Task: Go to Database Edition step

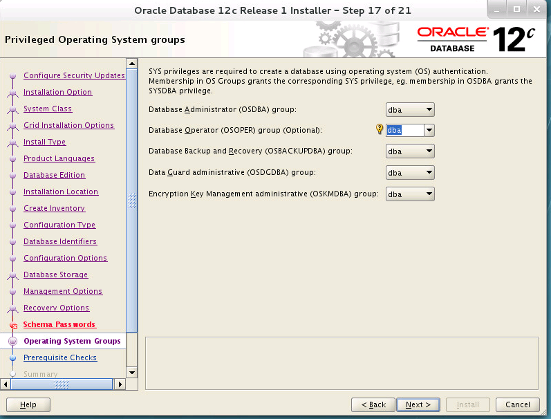Action: pyautogui.click(x=54, y=175)
